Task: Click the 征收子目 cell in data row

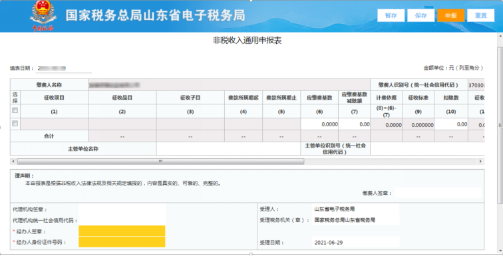Action: coord(190,124)
